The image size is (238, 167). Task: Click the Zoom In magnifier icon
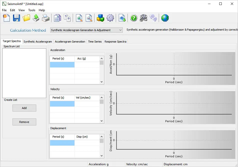[79, 18]
